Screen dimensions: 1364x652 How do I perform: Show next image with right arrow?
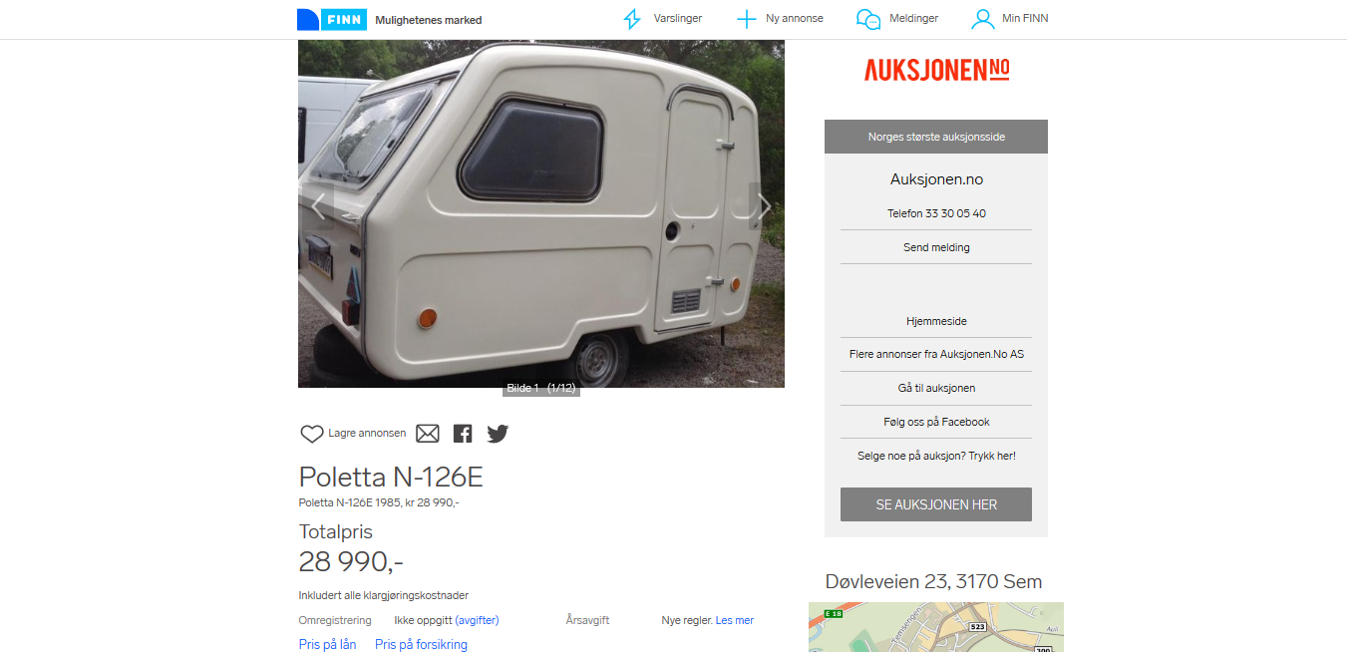(x=764, y=206)
